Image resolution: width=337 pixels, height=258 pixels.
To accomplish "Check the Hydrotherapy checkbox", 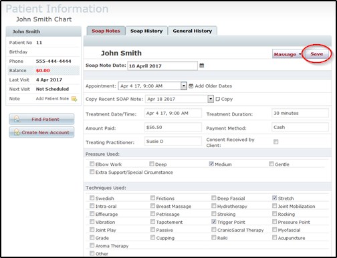I will click(214, 206).
